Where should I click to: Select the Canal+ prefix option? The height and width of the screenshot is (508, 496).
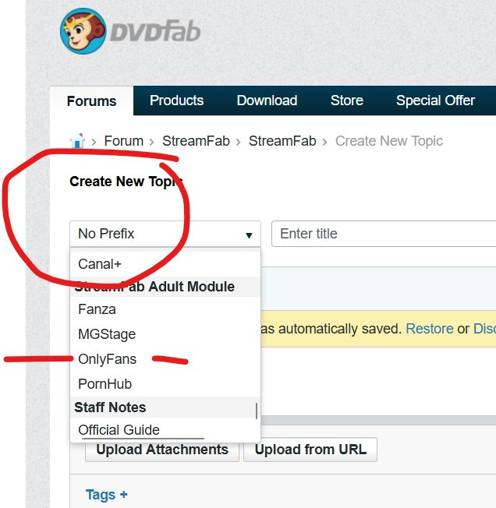[x=100, y=264]
